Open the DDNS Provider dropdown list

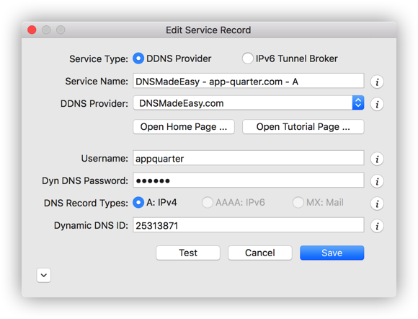[249, 102]
